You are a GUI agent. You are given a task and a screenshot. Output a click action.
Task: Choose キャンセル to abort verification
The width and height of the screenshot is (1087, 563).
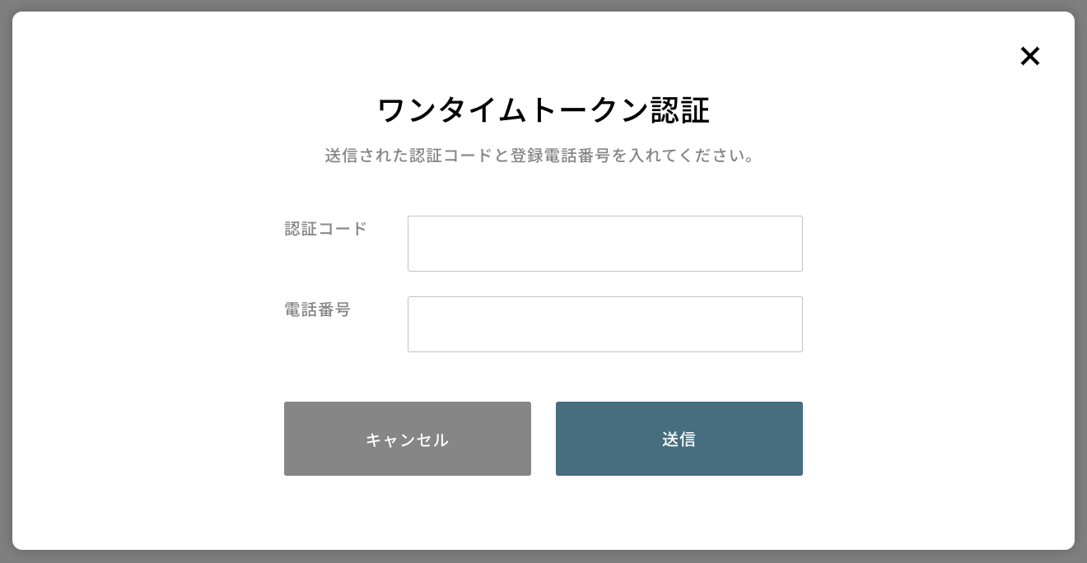(407, 439)
